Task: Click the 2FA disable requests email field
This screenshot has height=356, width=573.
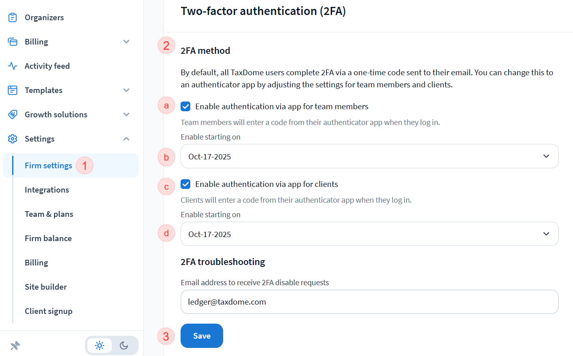Action: coord(369,302)
